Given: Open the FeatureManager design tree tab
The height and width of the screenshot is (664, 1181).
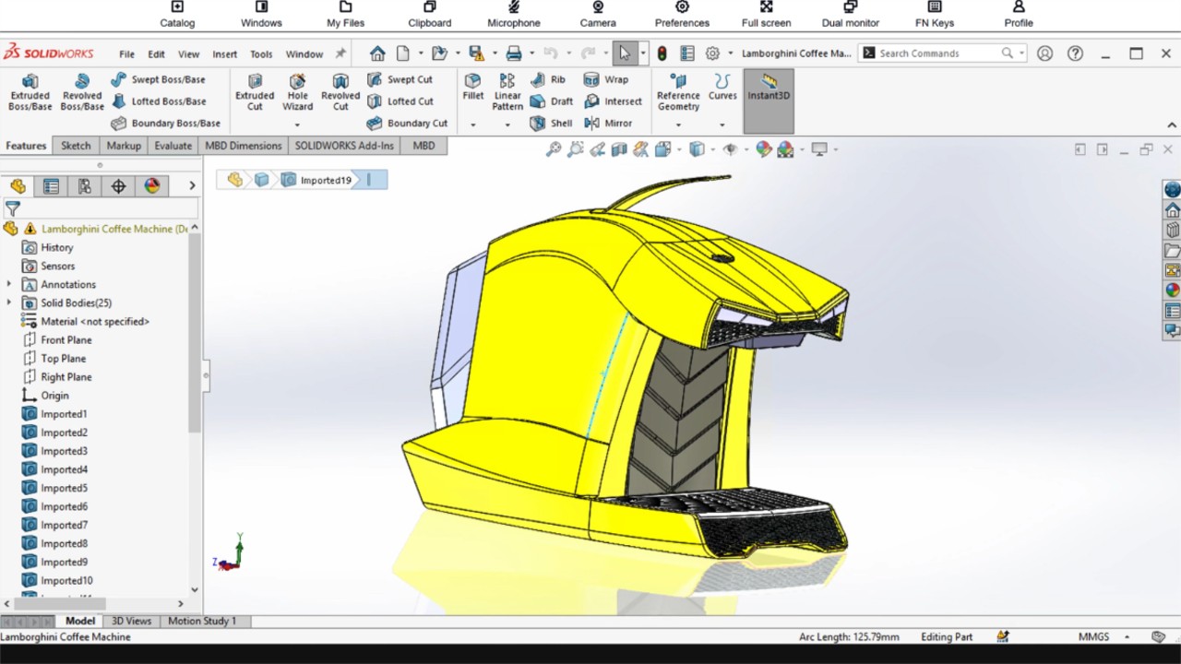Looking at the screenshot, I should pos(18,186).
